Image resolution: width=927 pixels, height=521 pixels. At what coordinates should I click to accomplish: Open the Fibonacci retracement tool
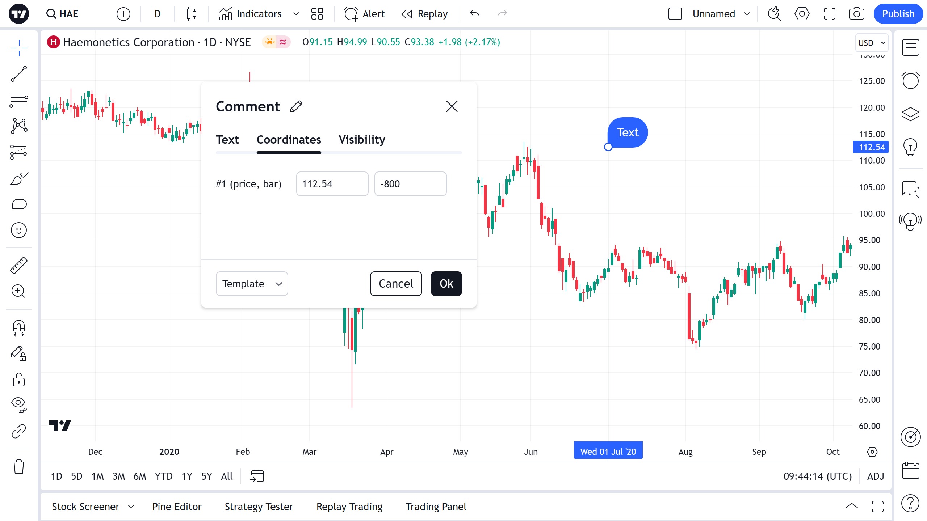tap(19, 100)
